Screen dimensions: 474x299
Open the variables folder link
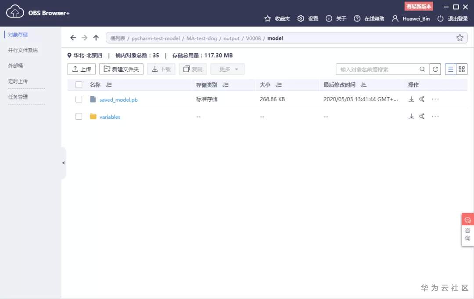[110, 117]
